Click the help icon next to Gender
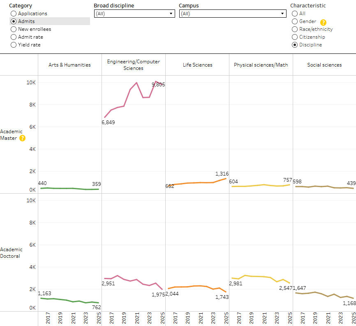356x326 pixels. tap(323, 23)
